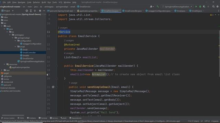Expand the test folder
The height and width of the screenshot is (123, 220).
click(2, 70)
